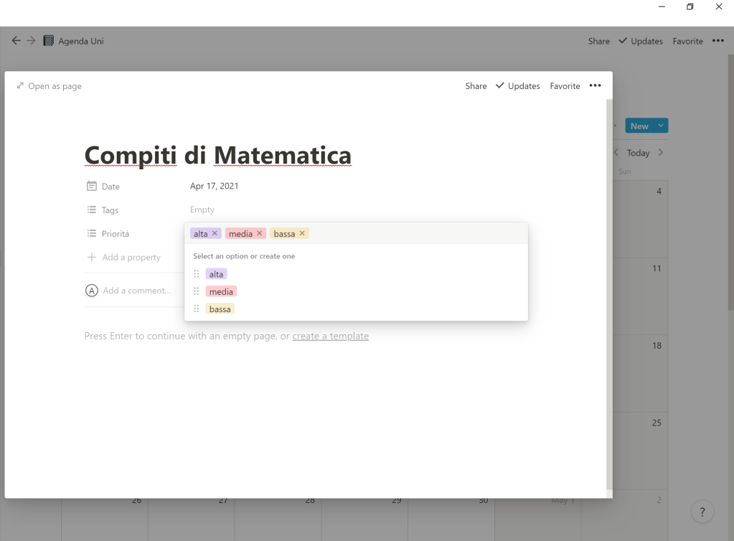Image resolution: width=734 pixels, height=541 pixels.
Task: Click the back navigation arrow
Action: pyautogui.click(x=16, y=41)
